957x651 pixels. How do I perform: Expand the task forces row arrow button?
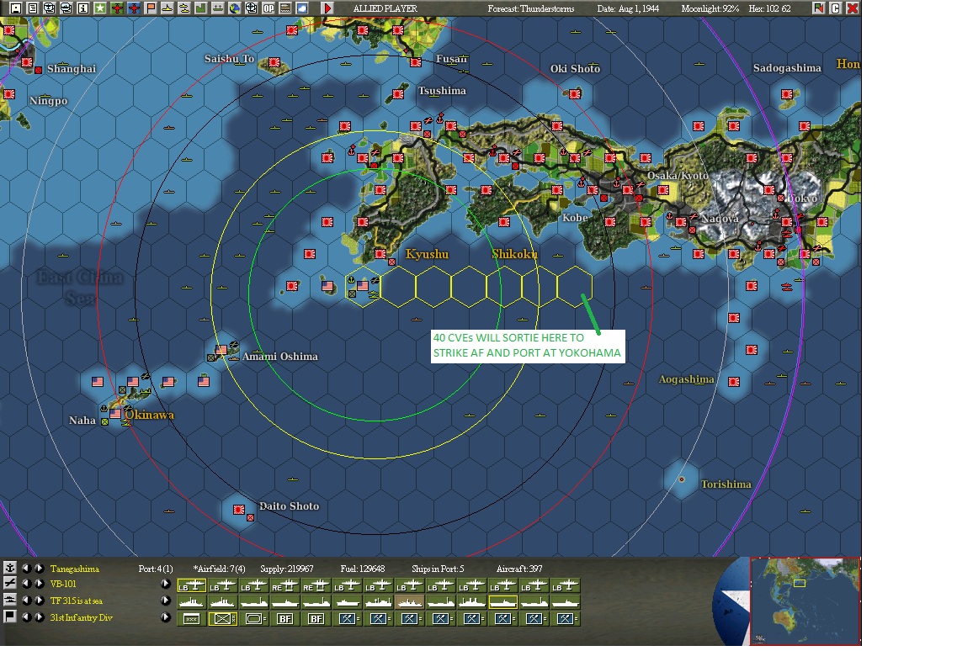coord(166,601)
